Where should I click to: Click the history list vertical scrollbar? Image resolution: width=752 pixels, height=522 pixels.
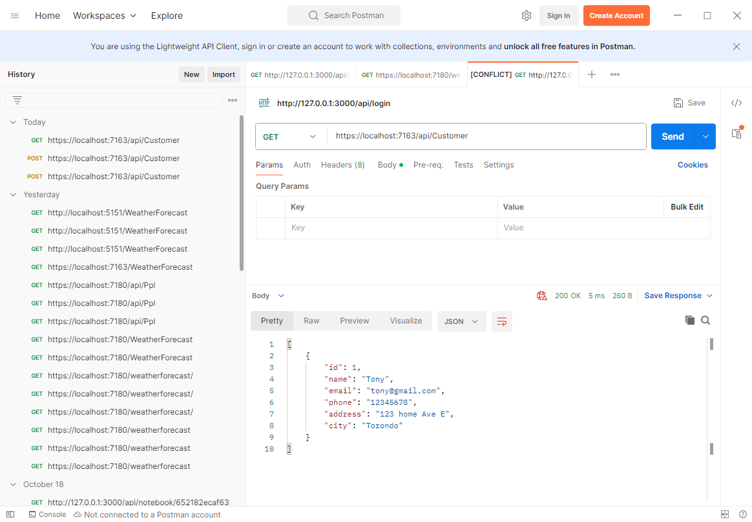pyautogui.click(x=242, y=194)
